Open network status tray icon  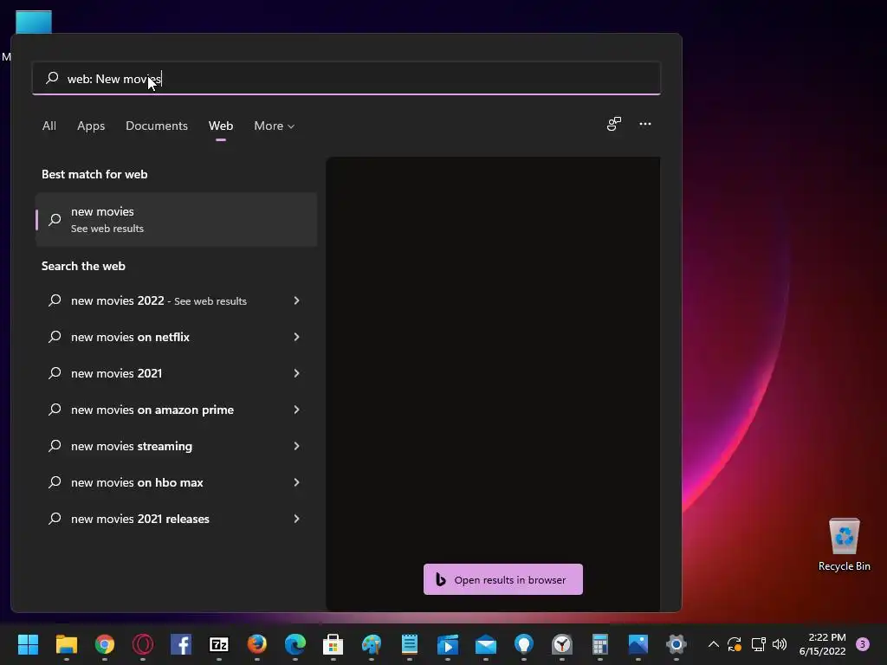pos(758,644)
